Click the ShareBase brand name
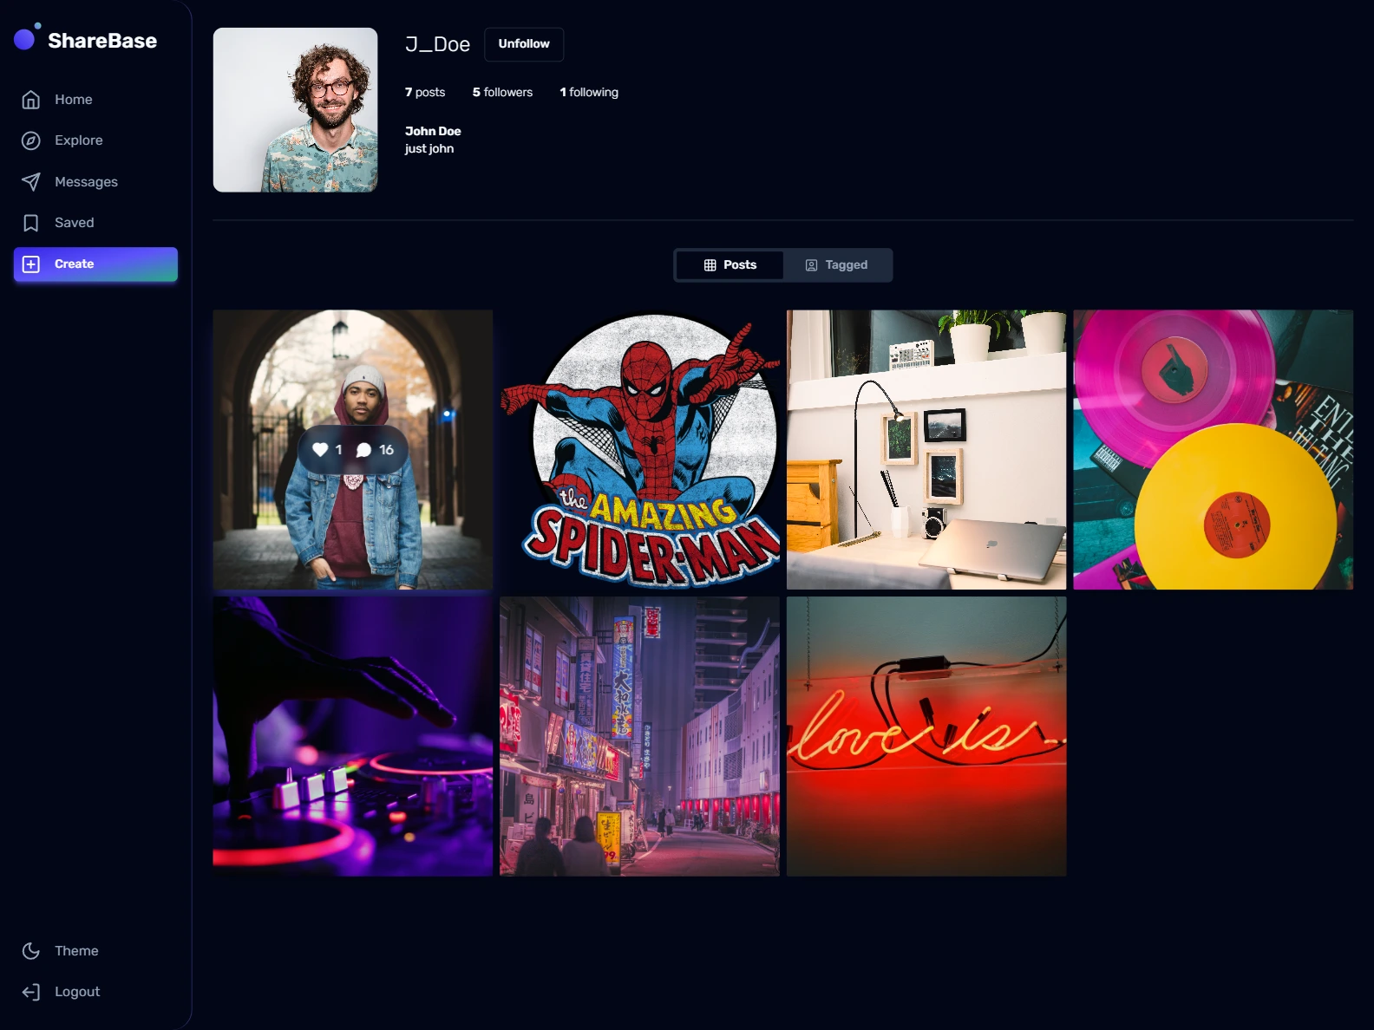 coord(102,41)
